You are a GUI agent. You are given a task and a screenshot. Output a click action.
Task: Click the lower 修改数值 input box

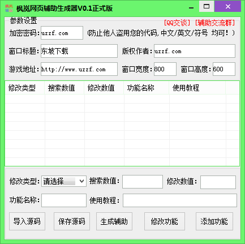click(x=218, y=182)
